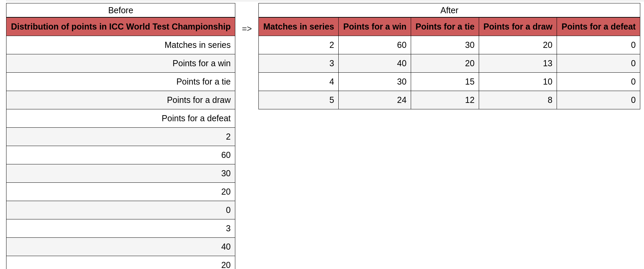Click the '=>' arrow between the tables

[247, 29]
